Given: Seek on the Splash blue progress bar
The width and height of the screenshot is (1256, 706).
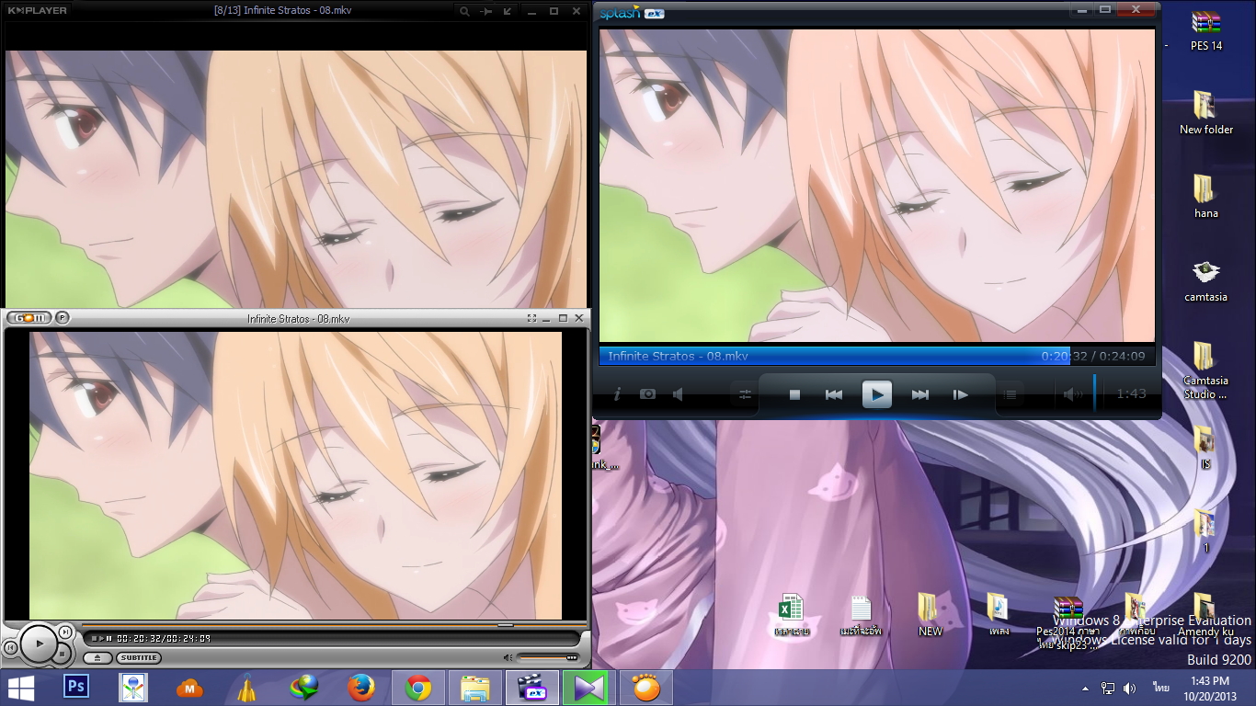Looking at the screenshot, I should click(875, 356).
